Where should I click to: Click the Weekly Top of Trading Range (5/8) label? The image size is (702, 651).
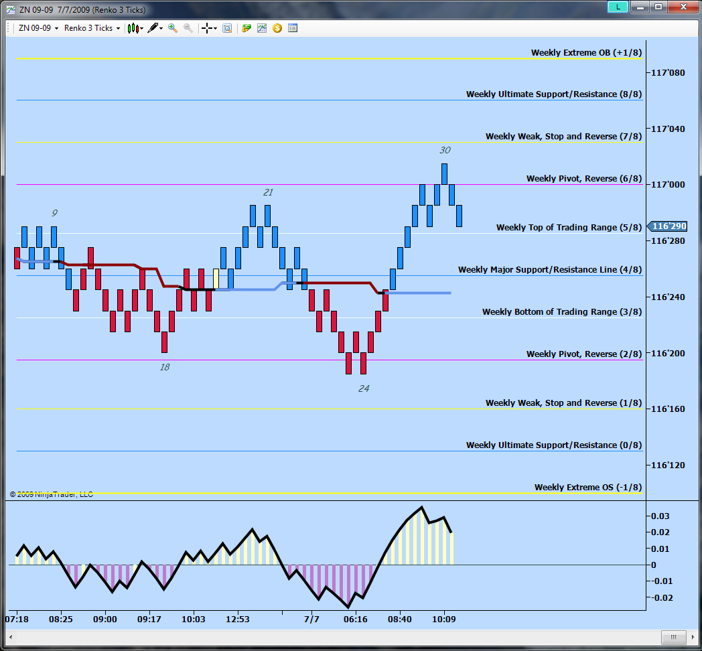coord(569,227)
